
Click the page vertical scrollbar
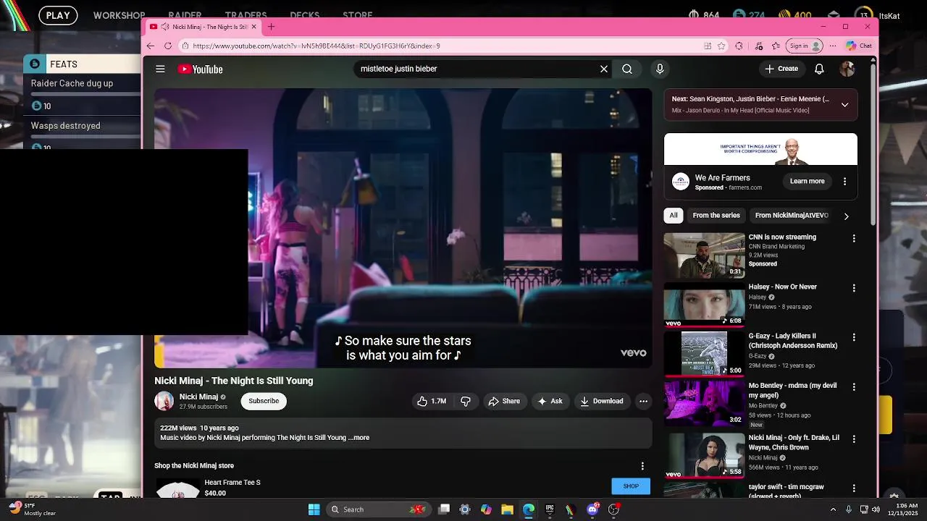pos(873,145)
